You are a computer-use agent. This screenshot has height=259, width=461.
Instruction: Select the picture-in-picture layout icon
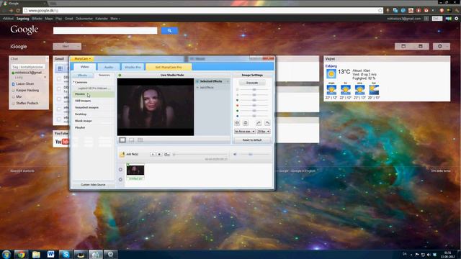click(131, 140)
